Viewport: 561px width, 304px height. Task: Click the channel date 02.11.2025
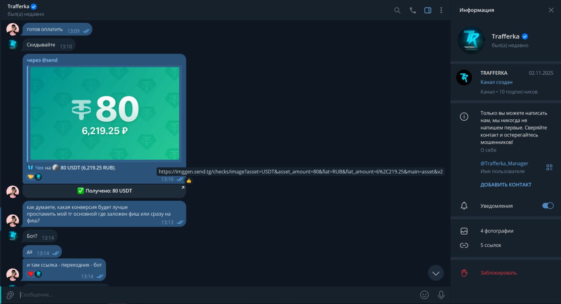pos(541,73)
